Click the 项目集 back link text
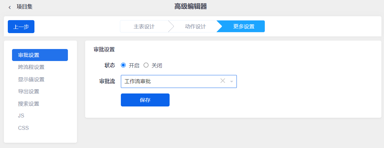The width and height of the screenshot is (384, 148). tap(24, 7)
